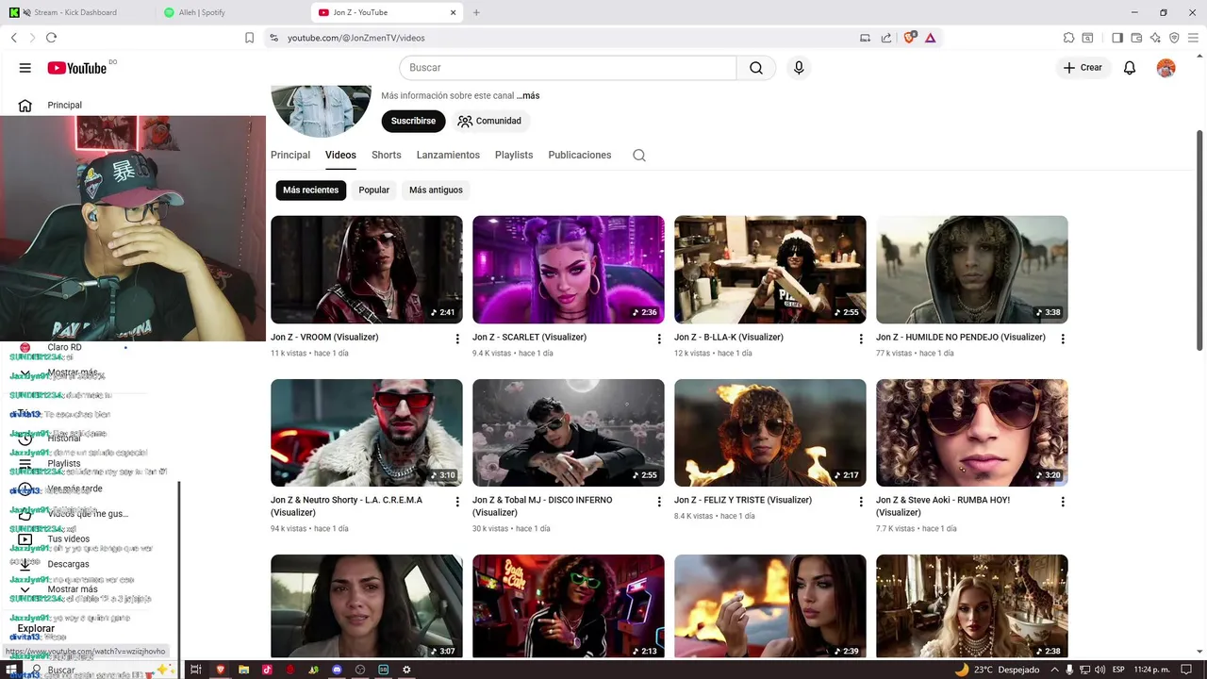Image resolution: width=1207 pixels, height=679 pixels.
Task: Open the browser main menu
Action: coord(1193,38)
